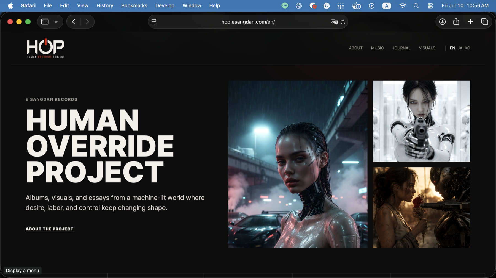Select EN language
The height and width of the screenshot is (278, 496).
[452, 48]
